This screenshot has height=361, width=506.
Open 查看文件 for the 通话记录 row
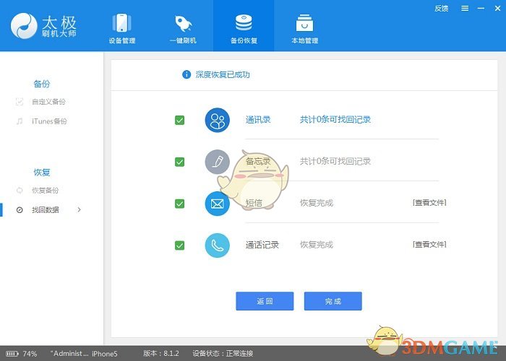pyautogui.click(x=429, y=245)
